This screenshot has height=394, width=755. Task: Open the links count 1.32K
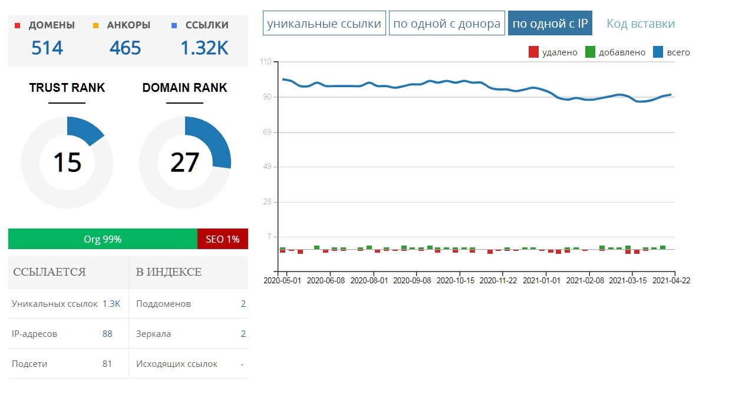tap(205, 48)
